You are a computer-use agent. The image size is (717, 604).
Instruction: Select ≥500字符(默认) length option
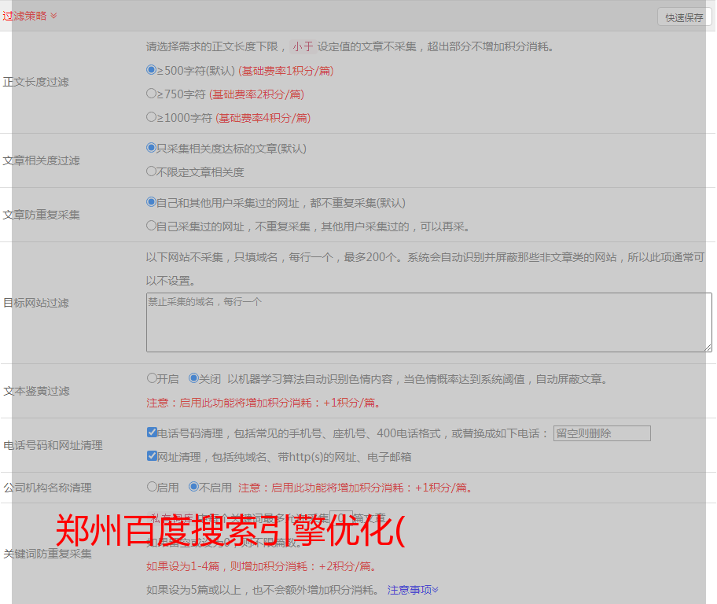[151, 70]
